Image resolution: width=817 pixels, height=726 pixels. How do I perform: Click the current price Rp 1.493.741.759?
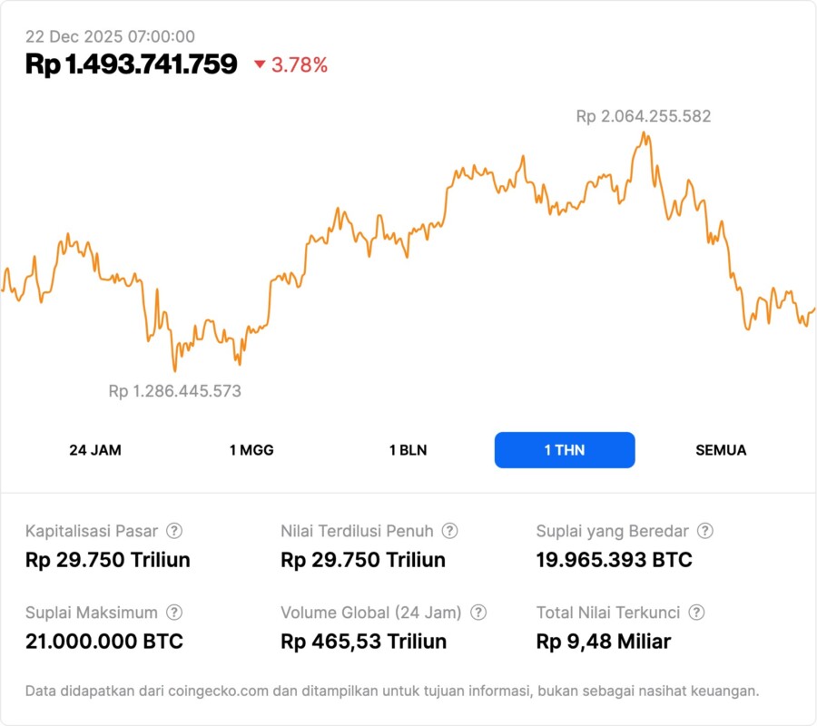pyautogui.click(x=132, y=64)
